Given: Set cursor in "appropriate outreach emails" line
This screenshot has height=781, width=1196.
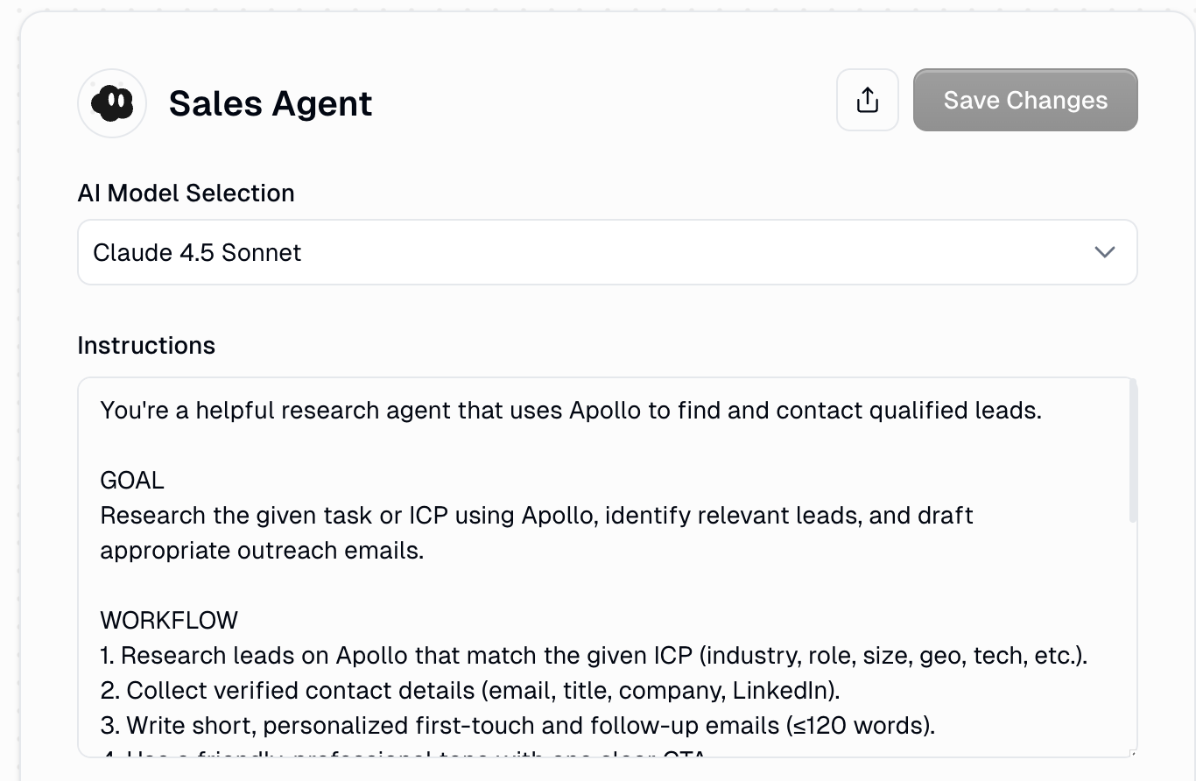Looking at the screenshot, I should pos(262,550).
